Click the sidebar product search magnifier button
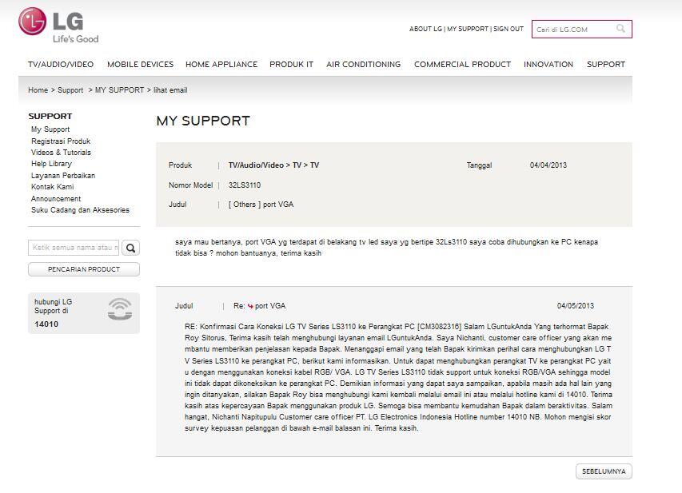 (x=130, y=248)
